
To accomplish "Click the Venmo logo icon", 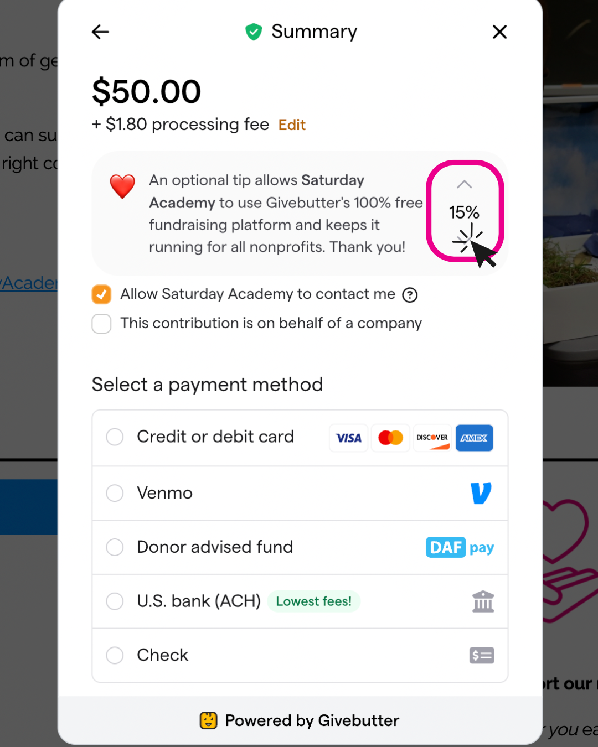I will [x=481, y=493].
